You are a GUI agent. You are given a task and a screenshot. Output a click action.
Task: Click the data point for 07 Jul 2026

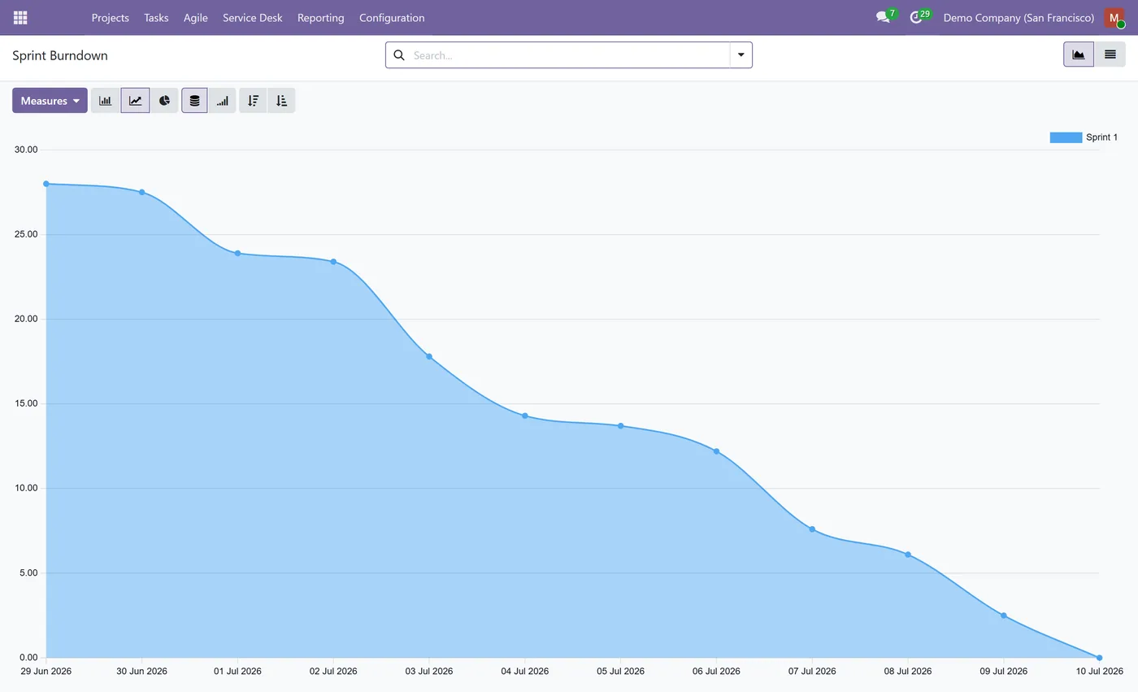(812, 529)
